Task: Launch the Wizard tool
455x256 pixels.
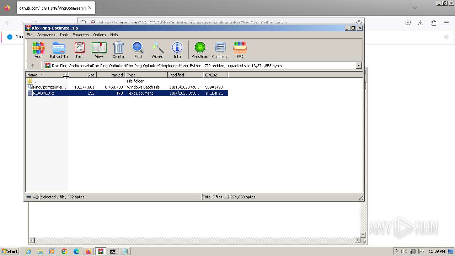Action: (157, 50)
